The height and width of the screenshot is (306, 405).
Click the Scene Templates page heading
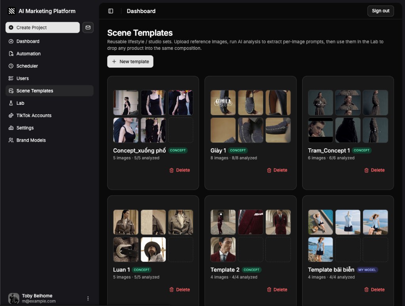pos(140,33)
